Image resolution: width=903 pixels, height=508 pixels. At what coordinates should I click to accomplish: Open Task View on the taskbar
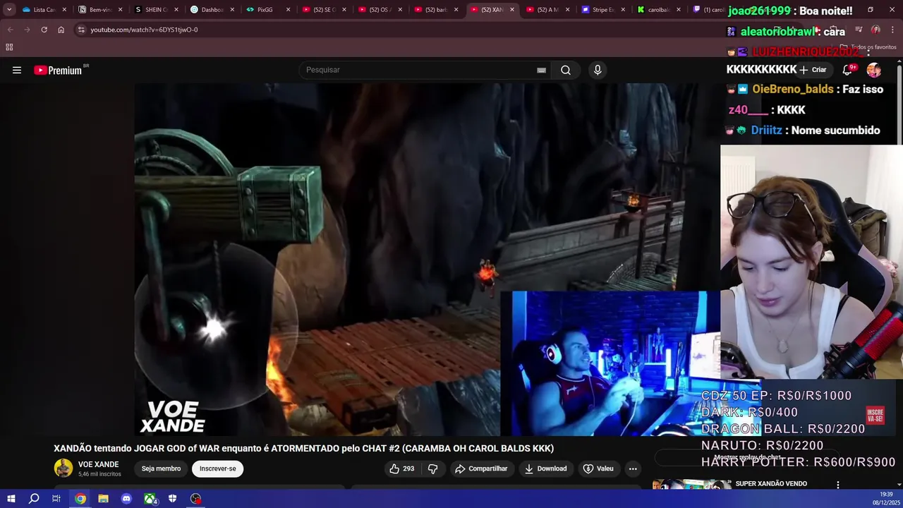[x=56, y=499]
